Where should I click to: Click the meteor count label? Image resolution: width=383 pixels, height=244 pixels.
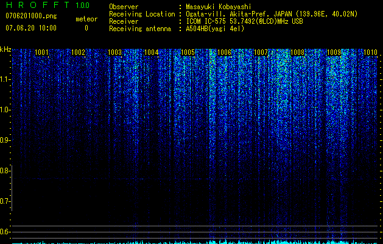[86, 19]
